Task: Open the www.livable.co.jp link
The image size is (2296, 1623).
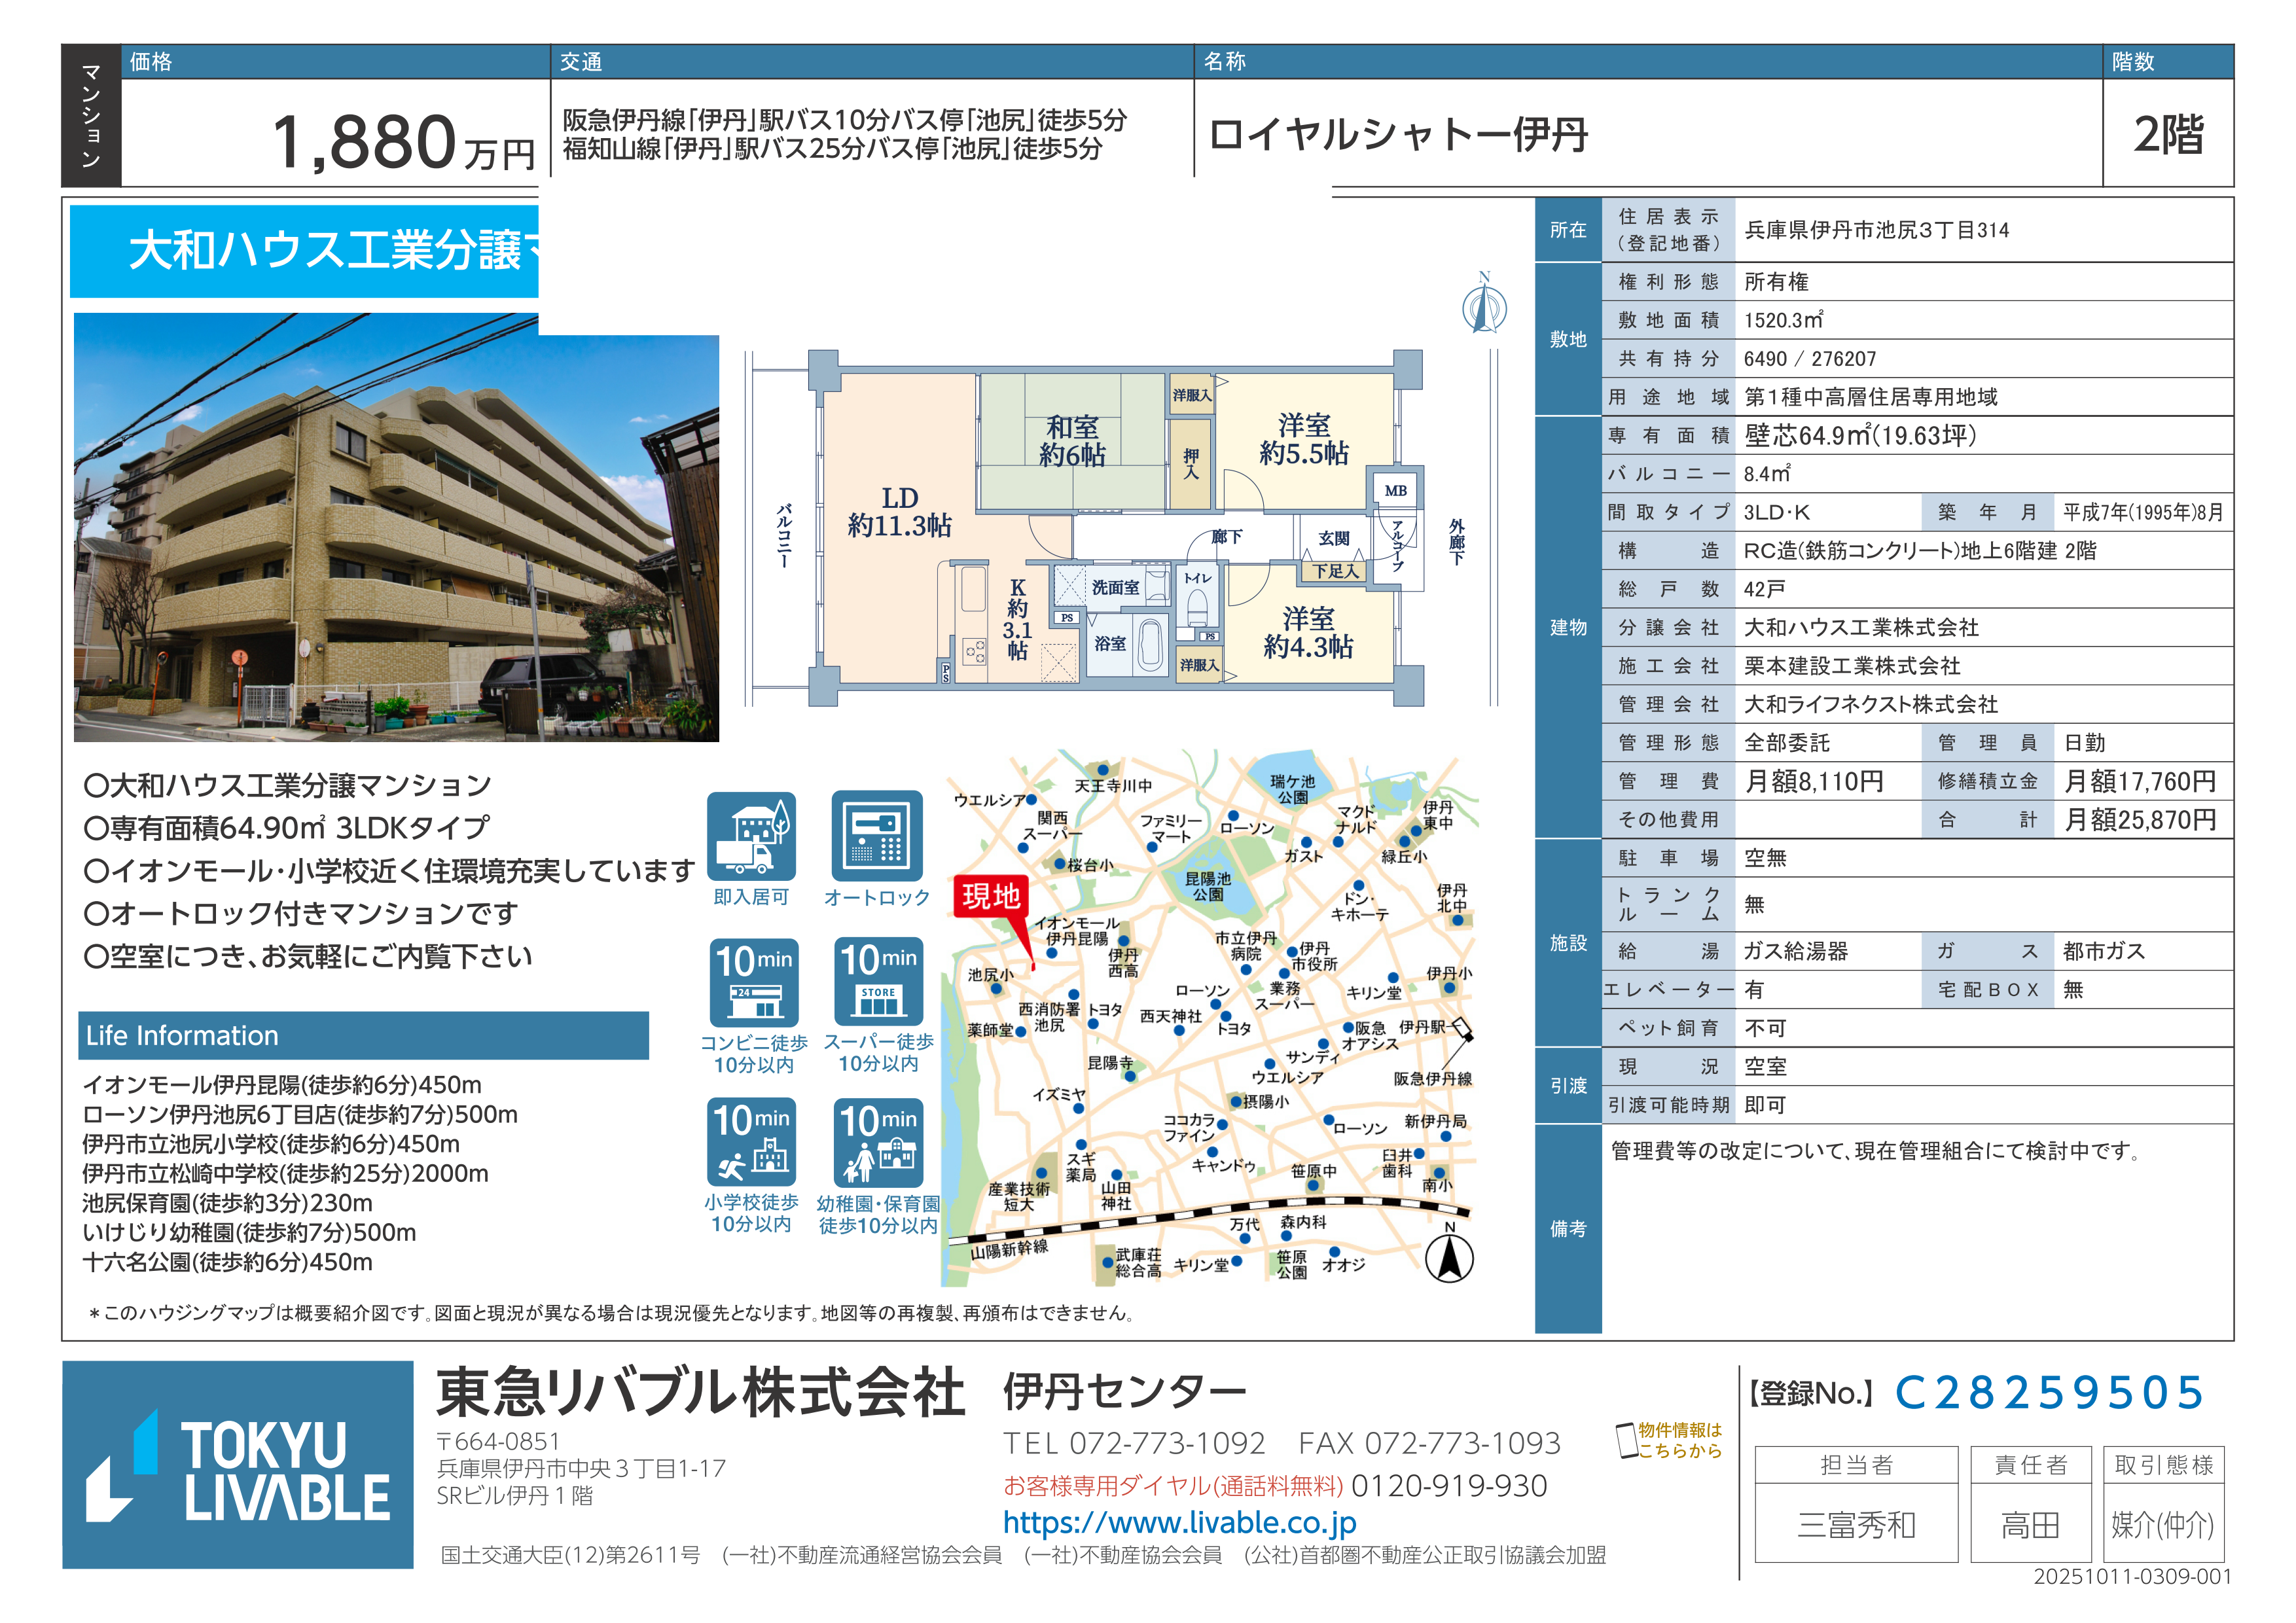Action: (1179, 1522)
